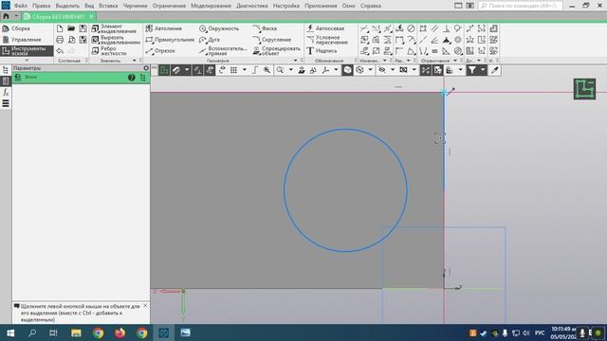607x341 pixels.
Task: Exit sketch mode via green corner icon
Action: coord(584,89)
